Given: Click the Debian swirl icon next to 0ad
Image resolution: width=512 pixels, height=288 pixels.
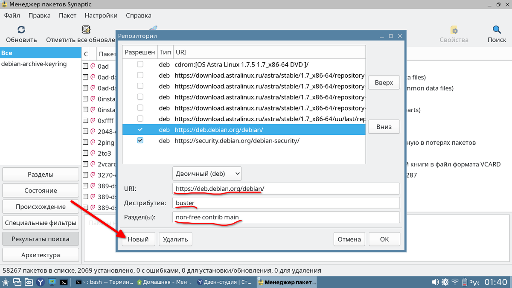Looking at the screenshot, I should [93, 66].
